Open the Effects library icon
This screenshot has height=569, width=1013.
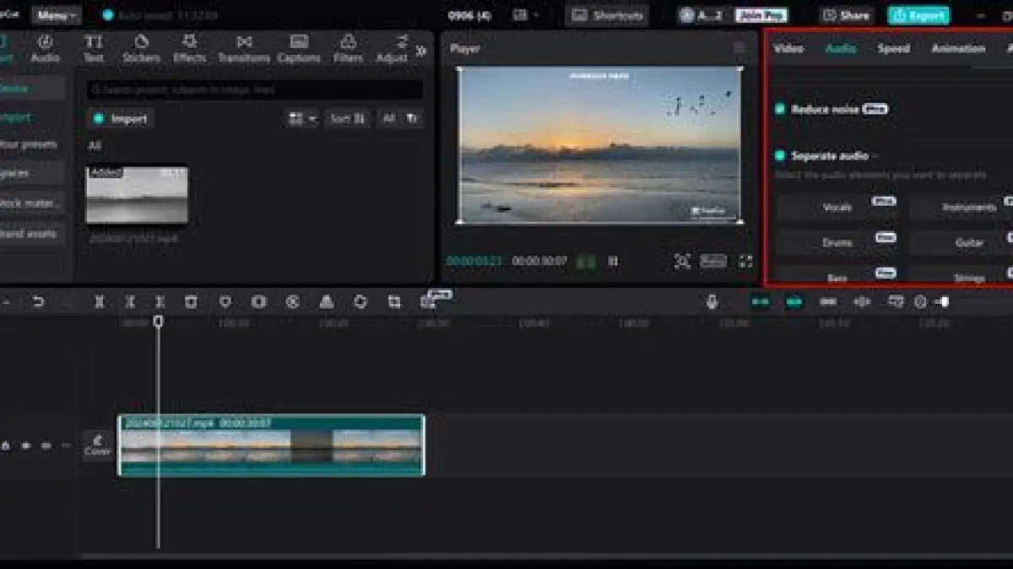pyautogui.click(x=190, y=48)
